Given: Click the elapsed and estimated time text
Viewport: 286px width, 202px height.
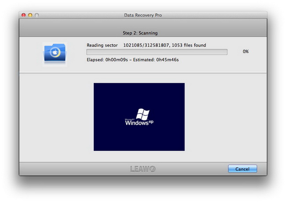Looking at the screenshot, I should click(x=132, y=60).
